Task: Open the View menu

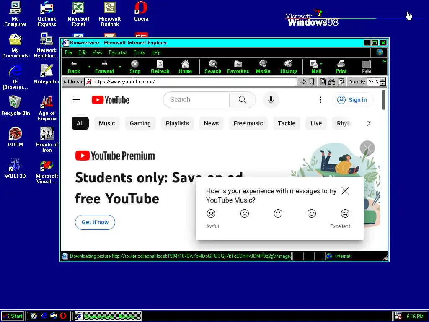Action: point(97,52)
